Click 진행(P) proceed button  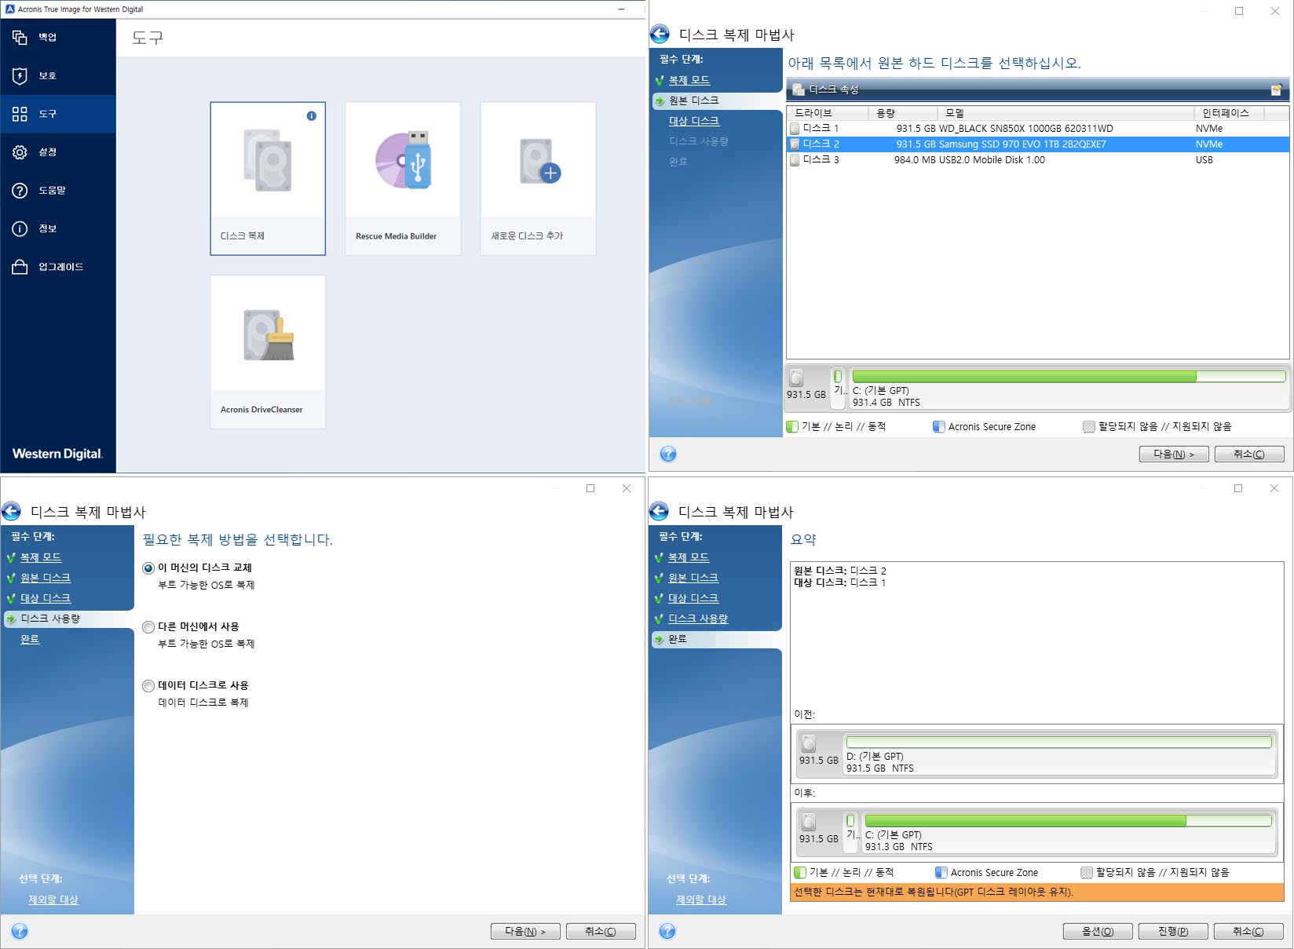(x=1173, y=931)
